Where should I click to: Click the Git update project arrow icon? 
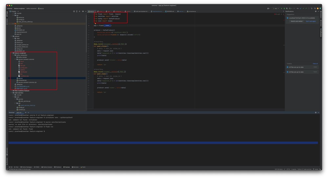pos(300,8)
